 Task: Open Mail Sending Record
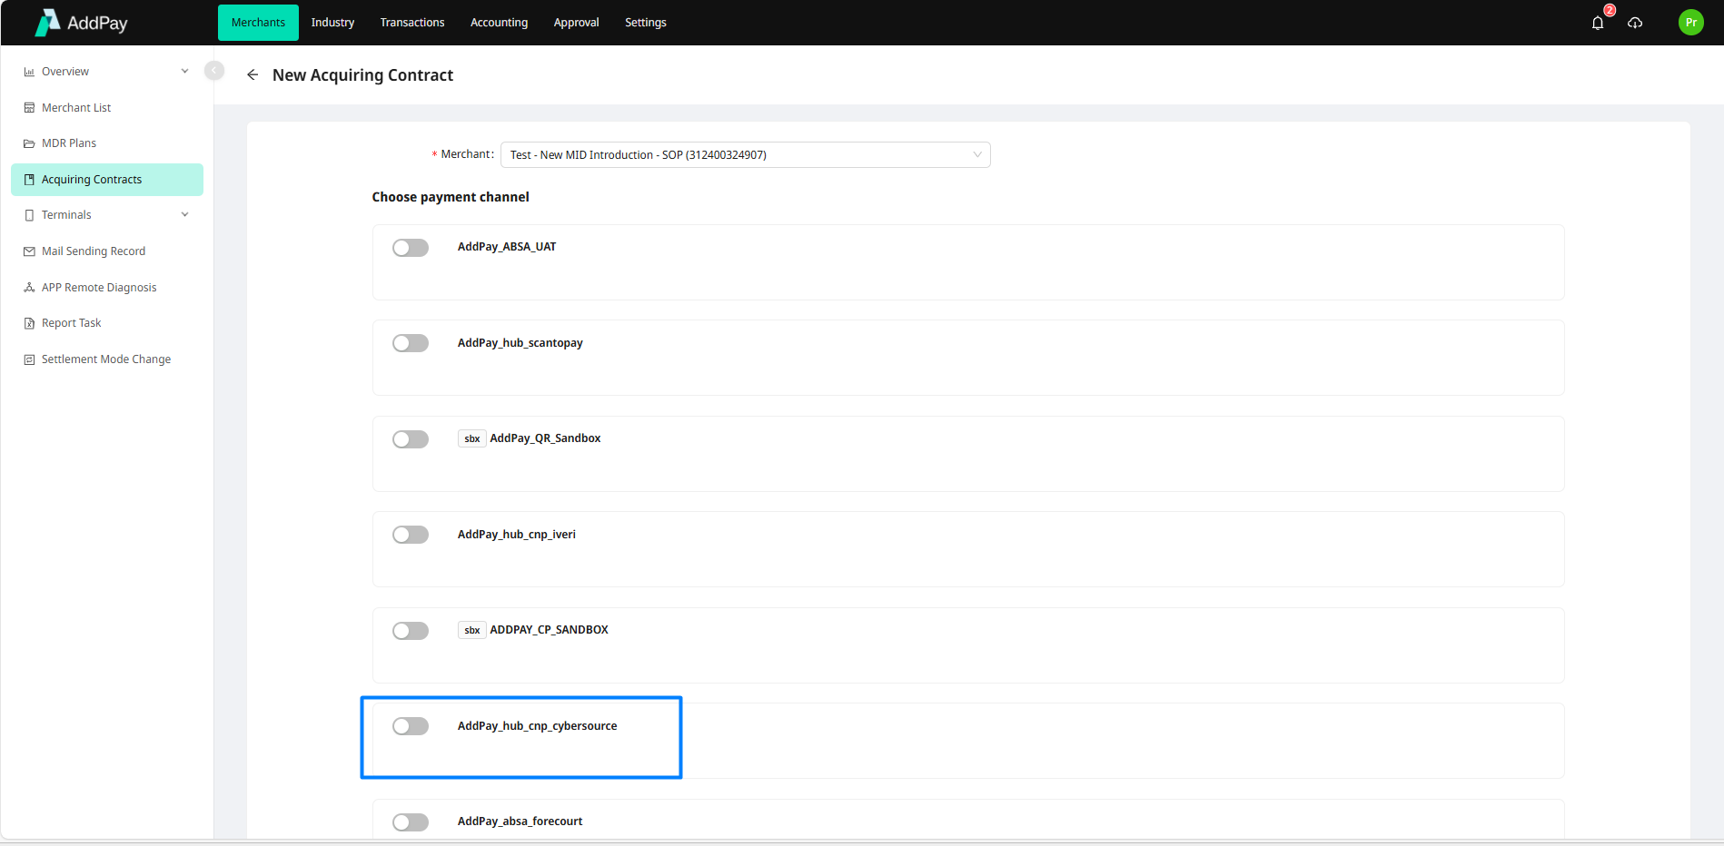[x=107, y=251]
